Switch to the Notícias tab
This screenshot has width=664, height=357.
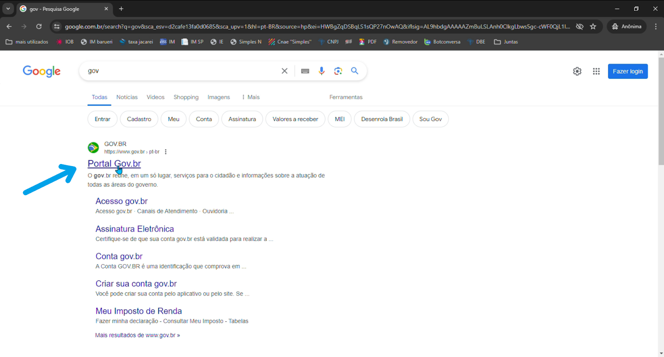click(127, 97)
